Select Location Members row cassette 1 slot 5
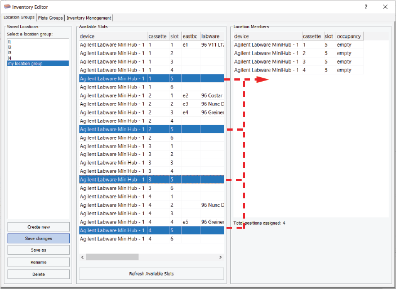 pyautogui.click(x=299, y=45)
